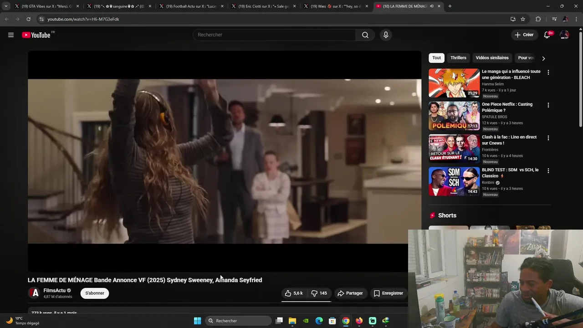Go back in browser history

click(x=6, y=19)
